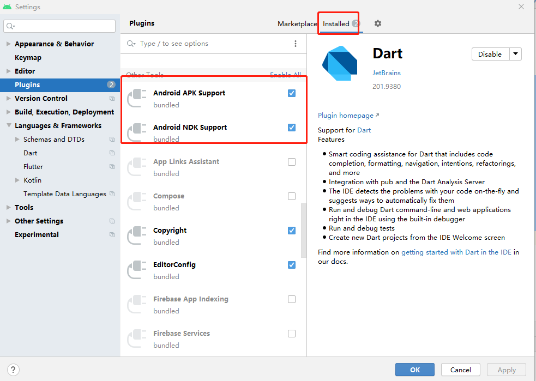Expand the Kotlin settings node
Viewport: 536px width, 381px height.
[x=17, y=180]
